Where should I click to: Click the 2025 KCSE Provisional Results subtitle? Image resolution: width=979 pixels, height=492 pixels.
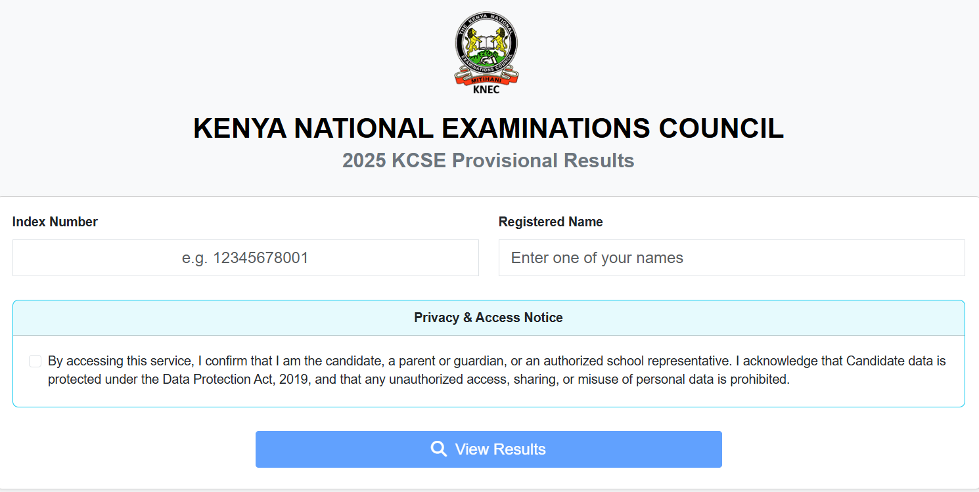(x=488, y=160)
